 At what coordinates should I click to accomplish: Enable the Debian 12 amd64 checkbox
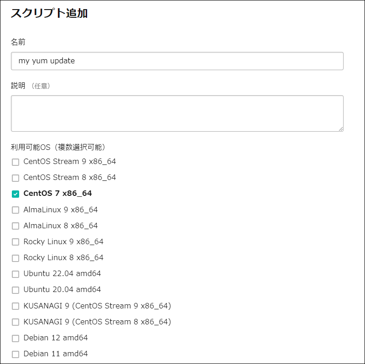coord(15,338)
